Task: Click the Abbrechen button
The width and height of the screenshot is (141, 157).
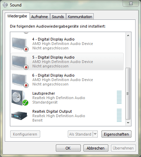Action: (x=96, y=148)
